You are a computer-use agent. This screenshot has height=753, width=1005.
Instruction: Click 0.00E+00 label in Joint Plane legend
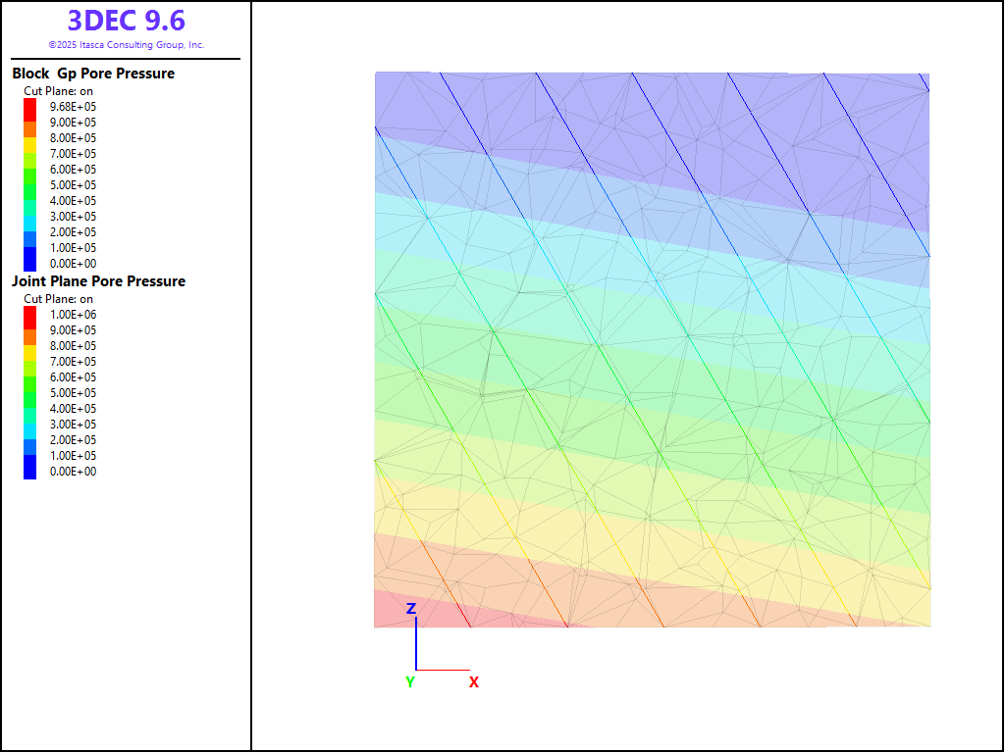click(x=73, y=472)
